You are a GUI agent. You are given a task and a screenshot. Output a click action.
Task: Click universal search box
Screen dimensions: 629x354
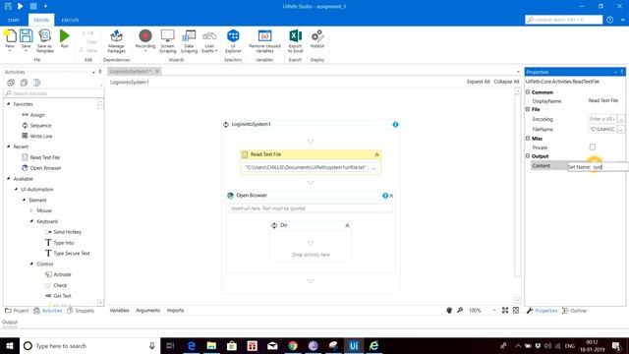(x=563, y=20)
